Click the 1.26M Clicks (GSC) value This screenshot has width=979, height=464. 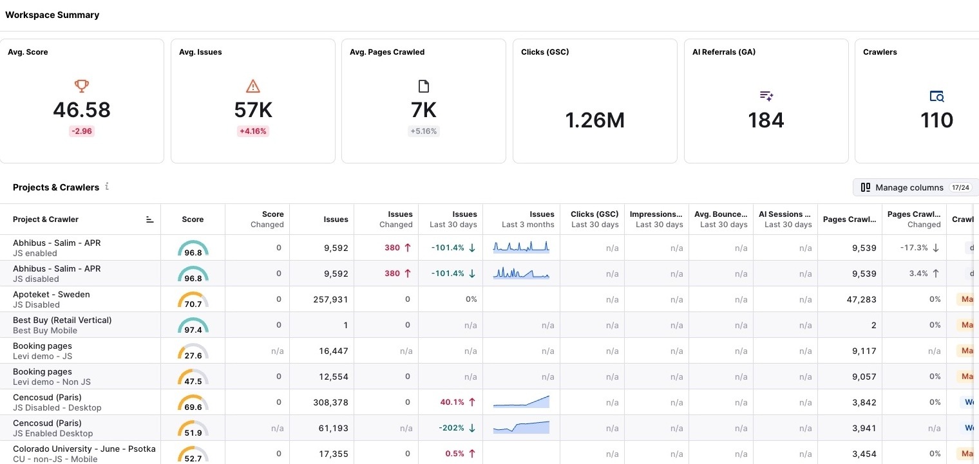point(595,120)
